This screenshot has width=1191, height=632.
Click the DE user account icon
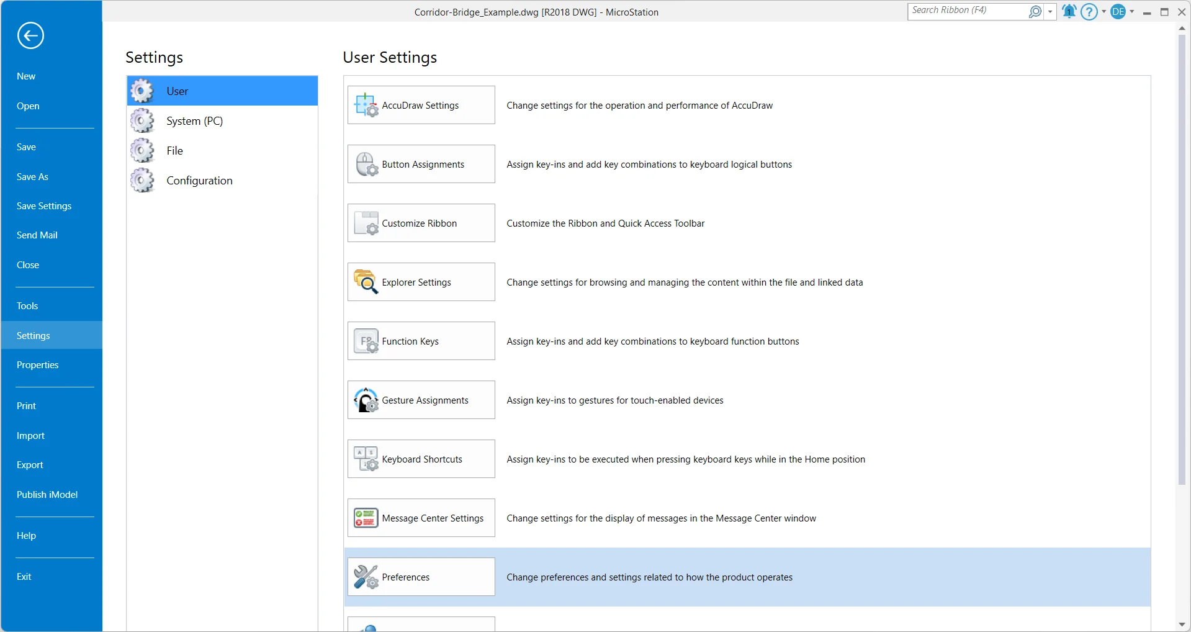click(x=1118, y=11)
